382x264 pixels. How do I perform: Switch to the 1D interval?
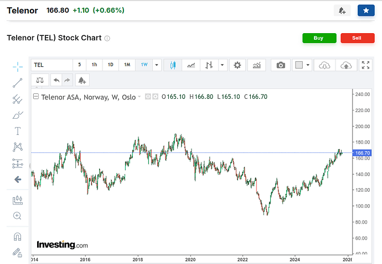point(110,65)
